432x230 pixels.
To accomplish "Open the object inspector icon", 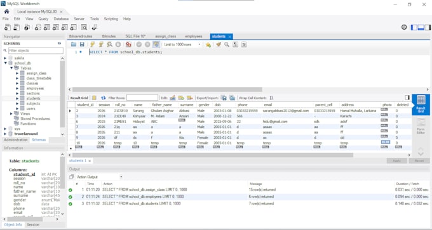I will 27,27.
